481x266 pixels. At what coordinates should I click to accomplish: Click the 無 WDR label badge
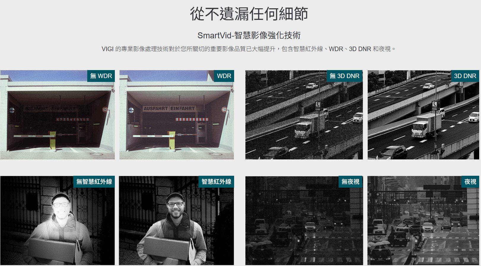pyautogui.click(x=101, y=76)
